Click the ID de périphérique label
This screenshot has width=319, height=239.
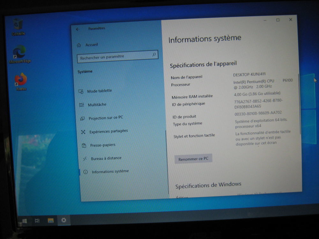189,104
